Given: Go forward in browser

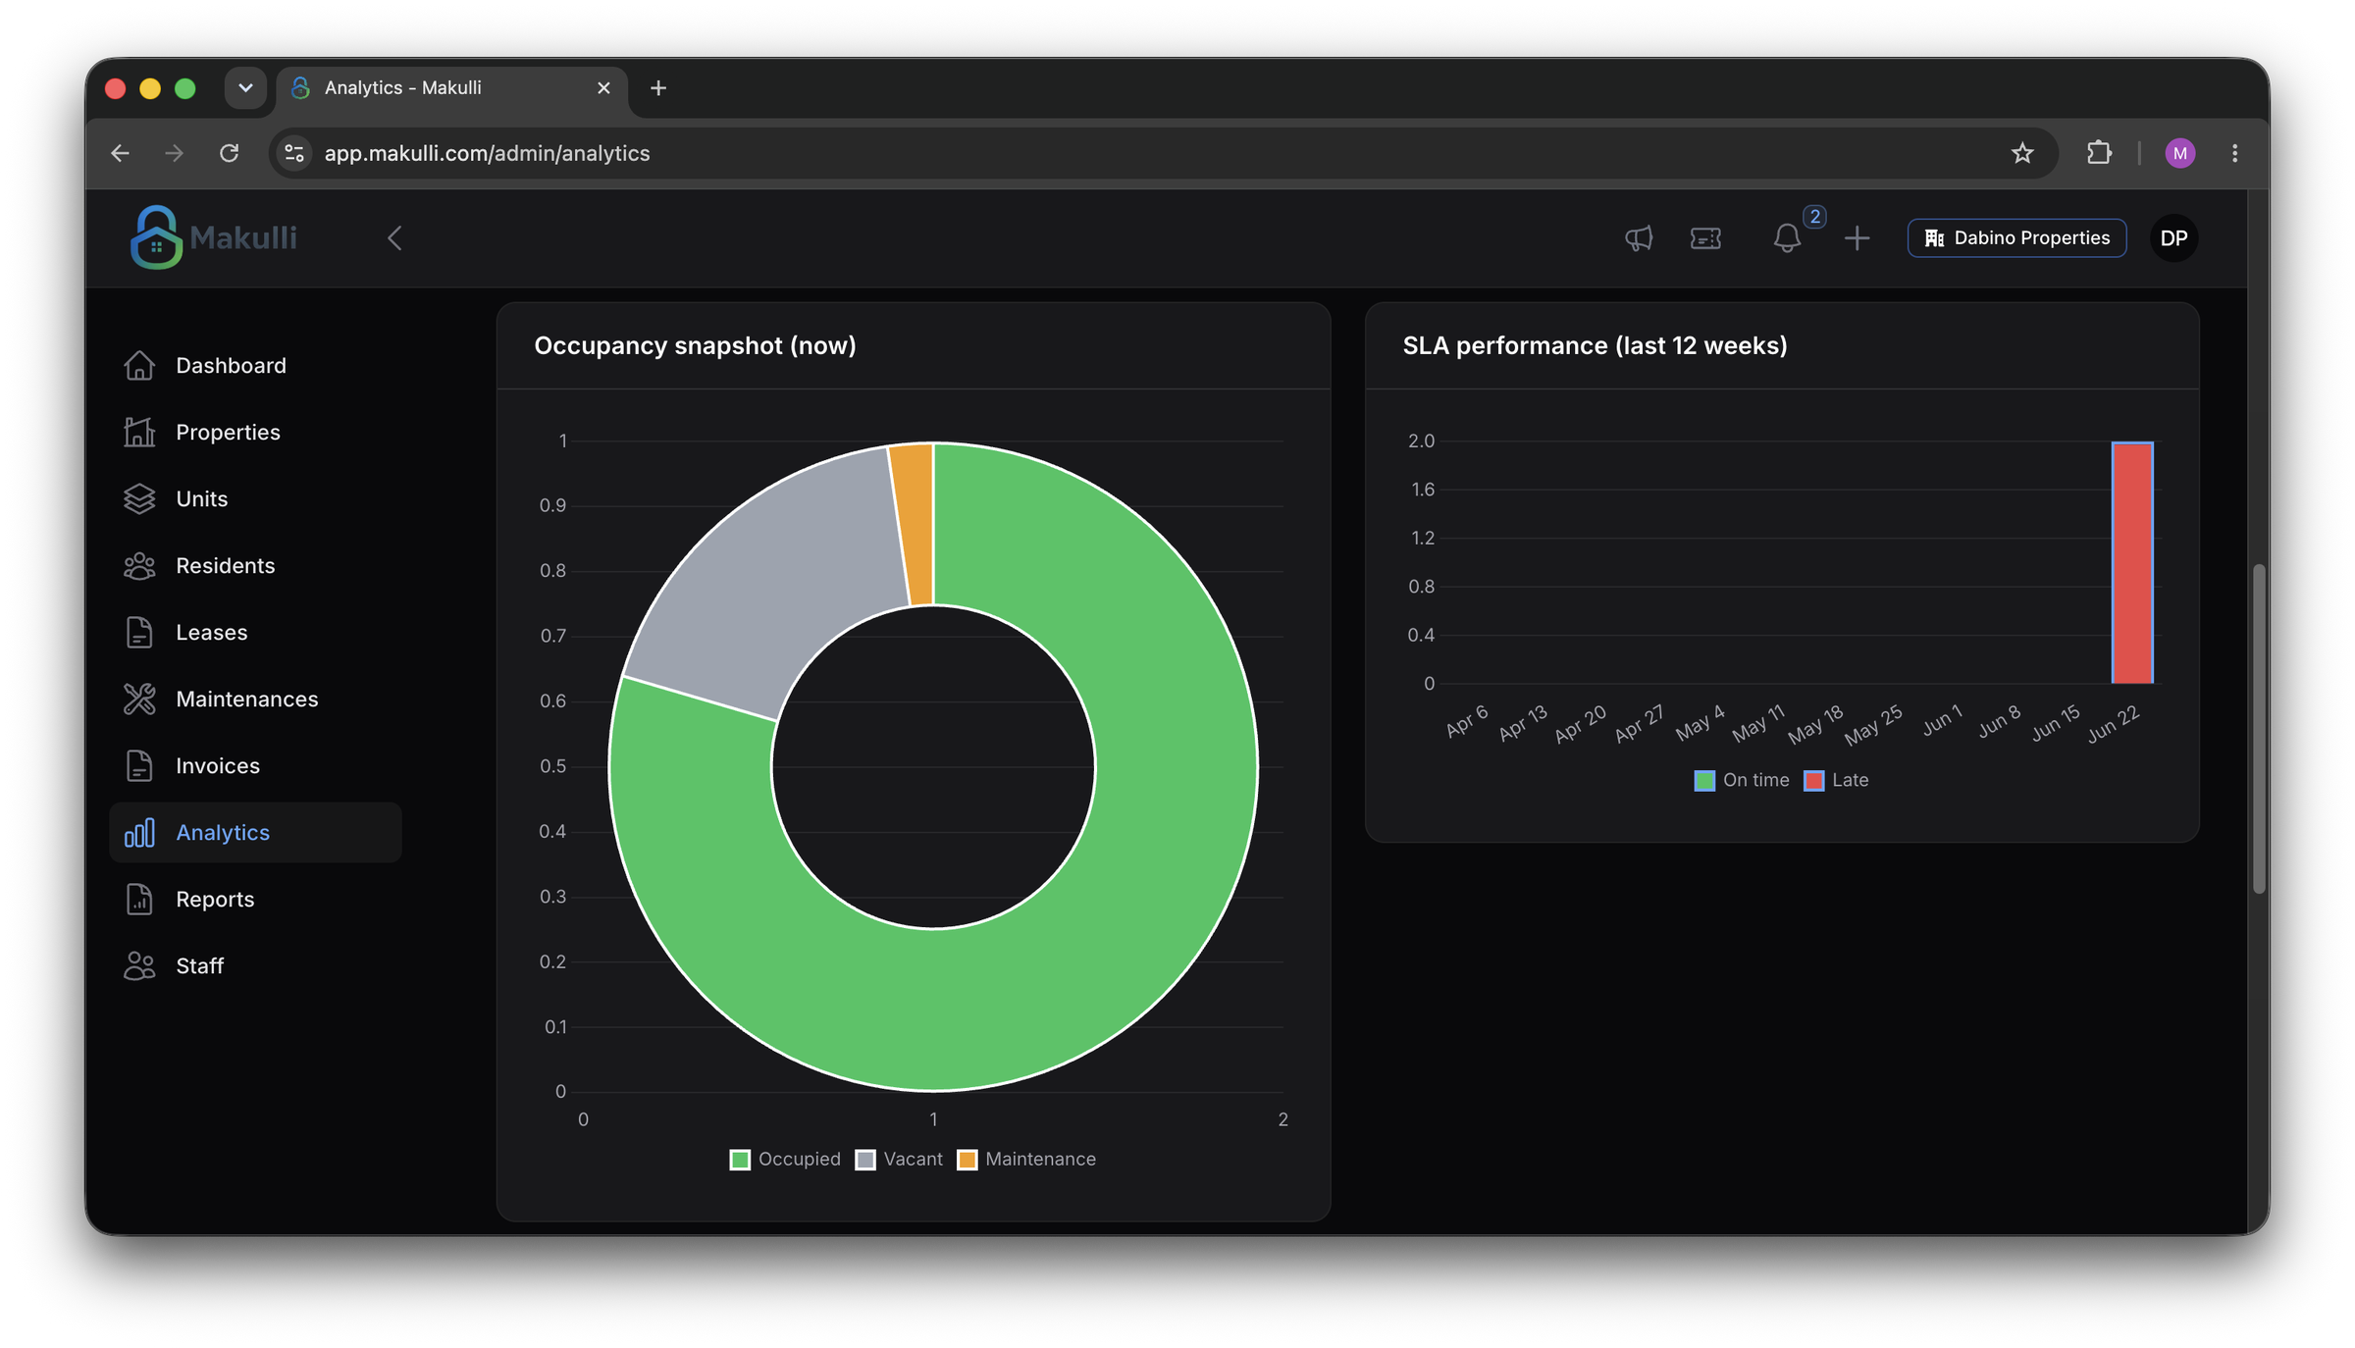Looking at the screenshot, I should coord(174,153).
